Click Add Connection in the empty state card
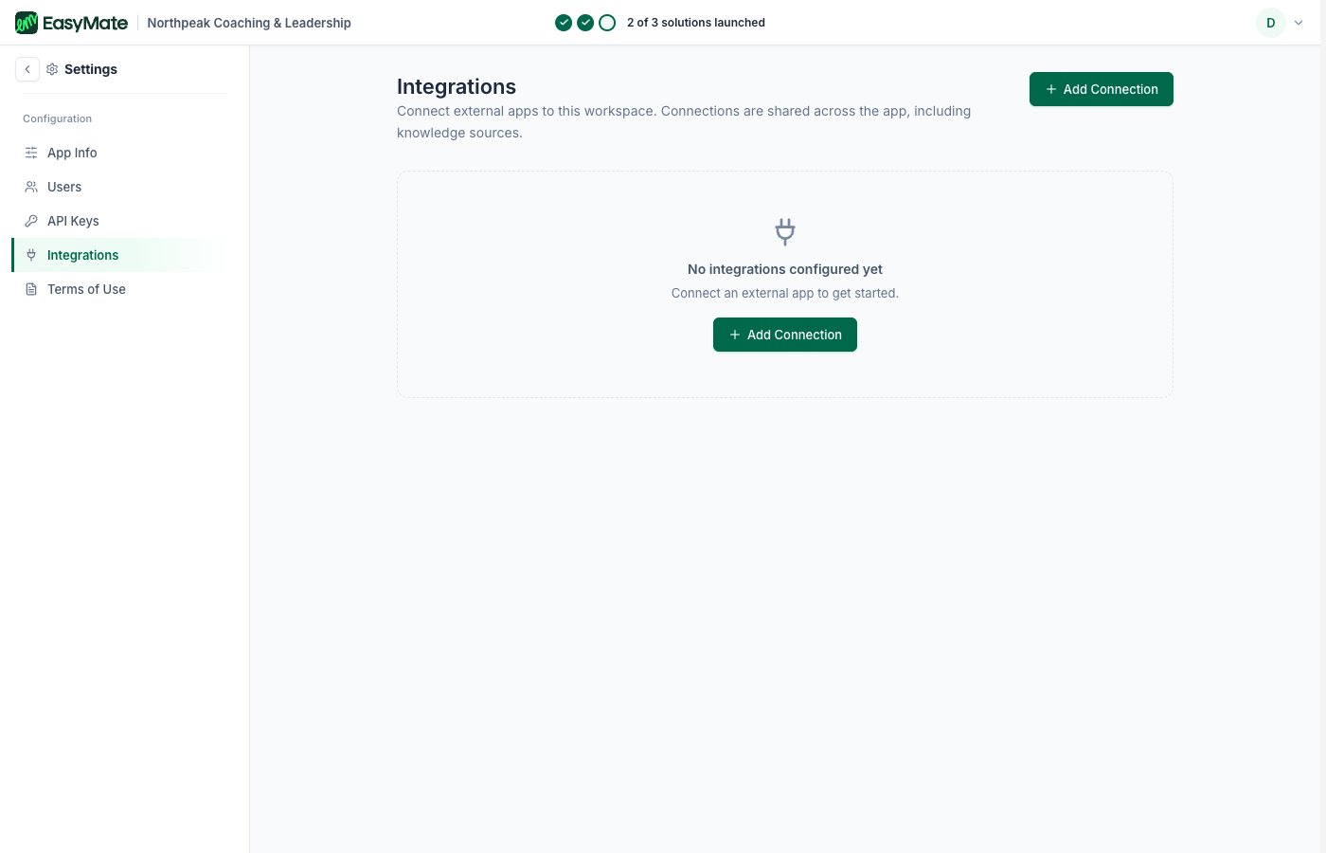Viewport: 1326px width, 853px height. click(x=785, y=335)
